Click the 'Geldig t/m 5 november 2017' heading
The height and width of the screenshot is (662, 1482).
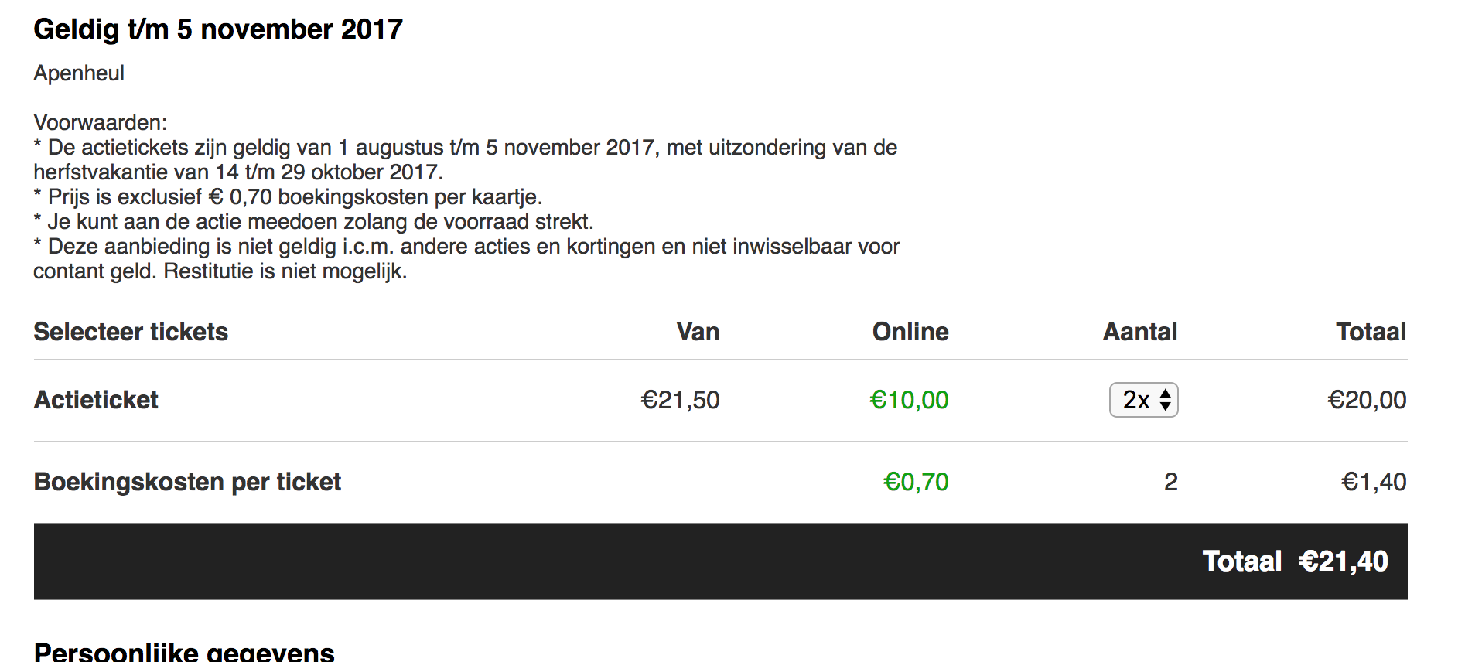[218, 29]
